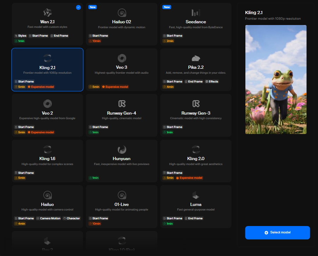This screenshot has height=256, width=318.
Task: Click the Hailuo spiral logo icon
Action: [x=48, y=195]
